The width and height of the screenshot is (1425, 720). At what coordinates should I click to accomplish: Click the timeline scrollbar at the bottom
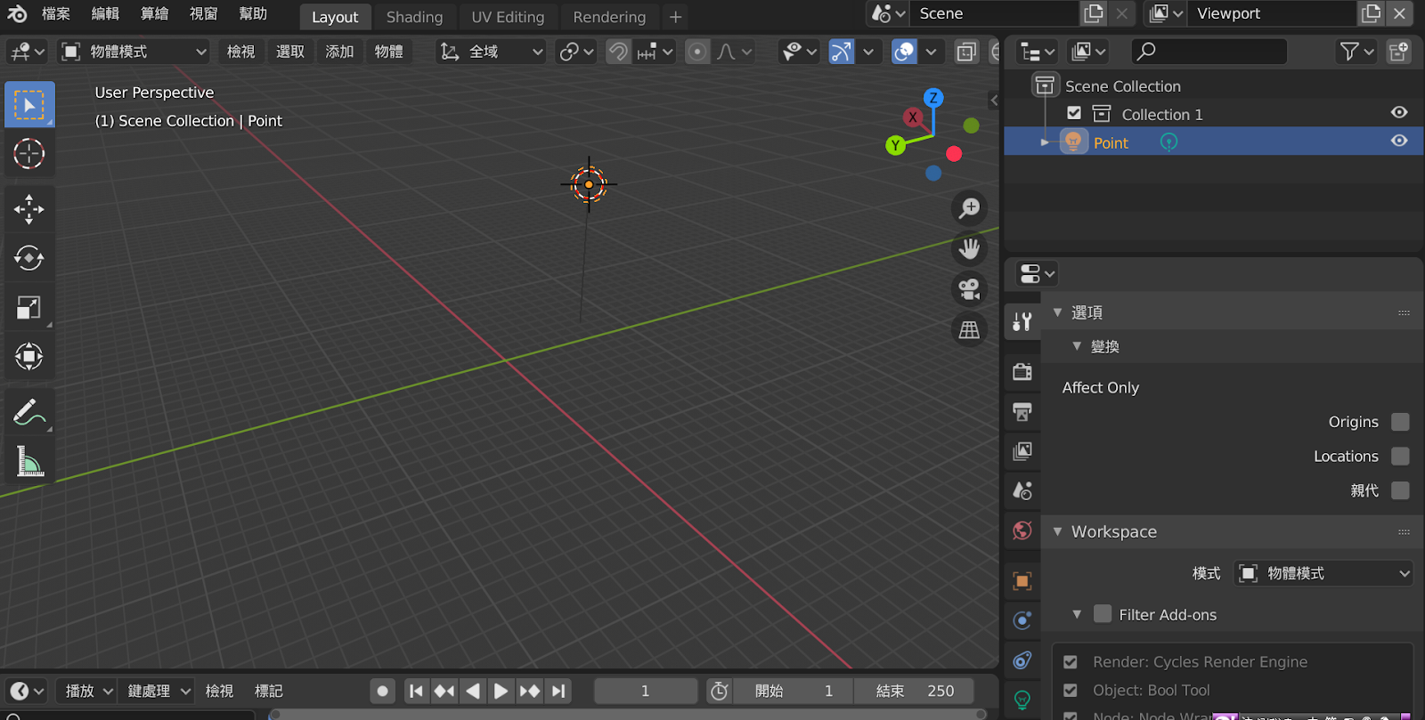point(628,714)
